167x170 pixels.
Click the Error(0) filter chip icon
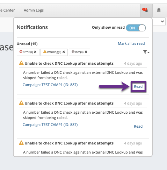tap(21, 52)
